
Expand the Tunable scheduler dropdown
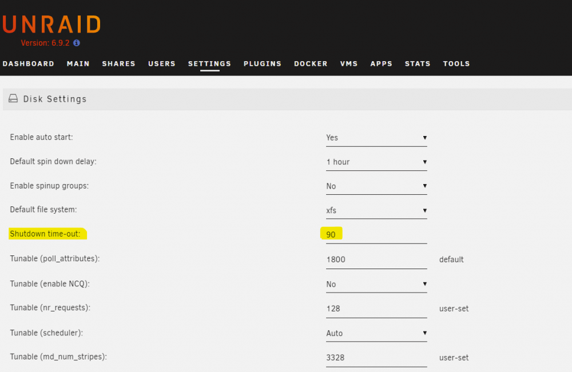tap(376, 333)
